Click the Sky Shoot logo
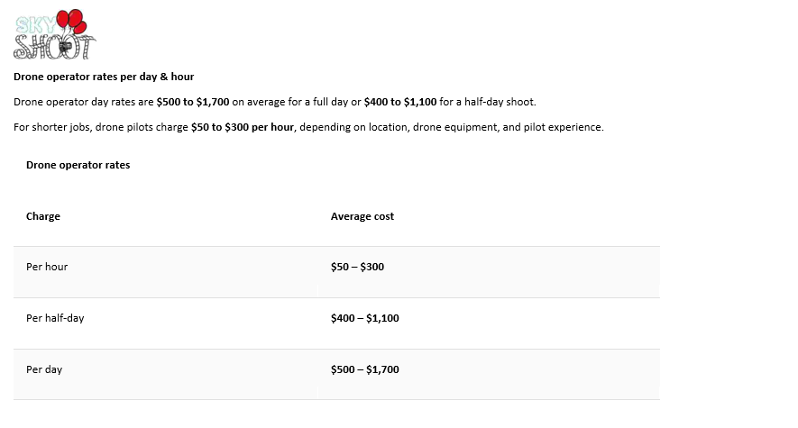 (x=54, y=34)
